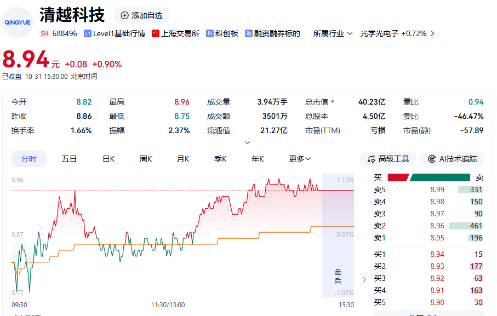Image resolution: width=497 pixels, height=316 pixels.
Task: Click 买2 volume 177
Action: [x=476, y=266]
